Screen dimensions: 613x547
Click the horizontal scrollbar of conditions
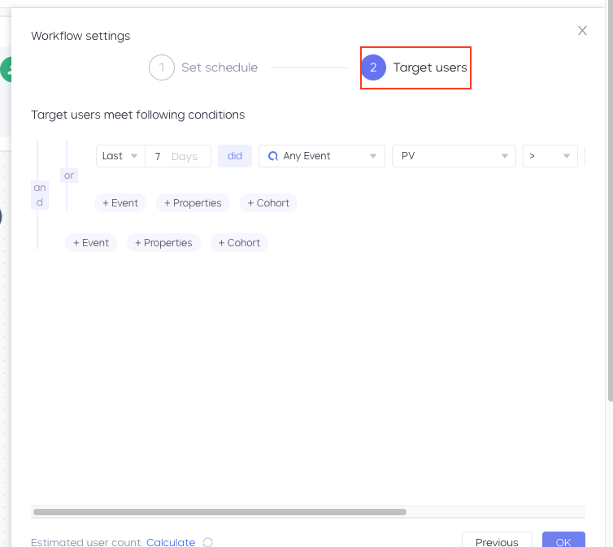point(220,512)
